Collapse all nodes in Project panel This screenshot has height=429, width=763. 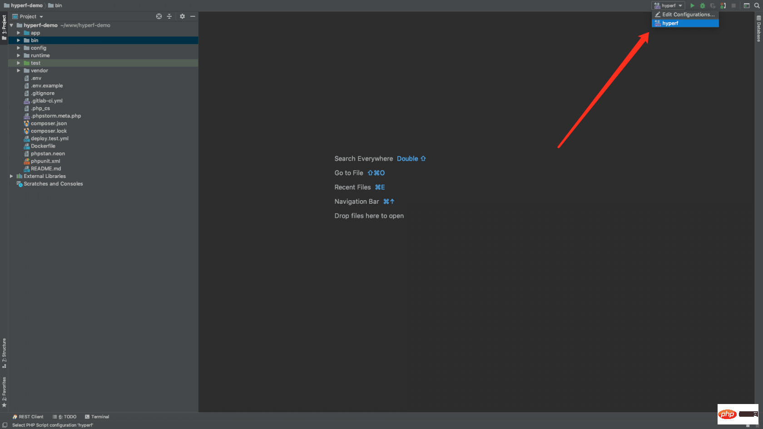(169, 16)
